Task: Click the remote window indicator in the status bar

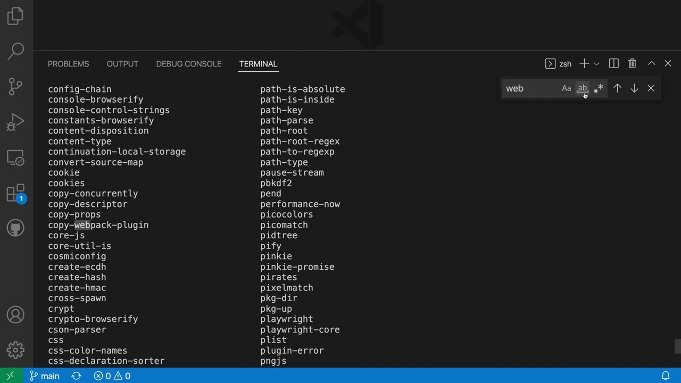Action: 11,376
